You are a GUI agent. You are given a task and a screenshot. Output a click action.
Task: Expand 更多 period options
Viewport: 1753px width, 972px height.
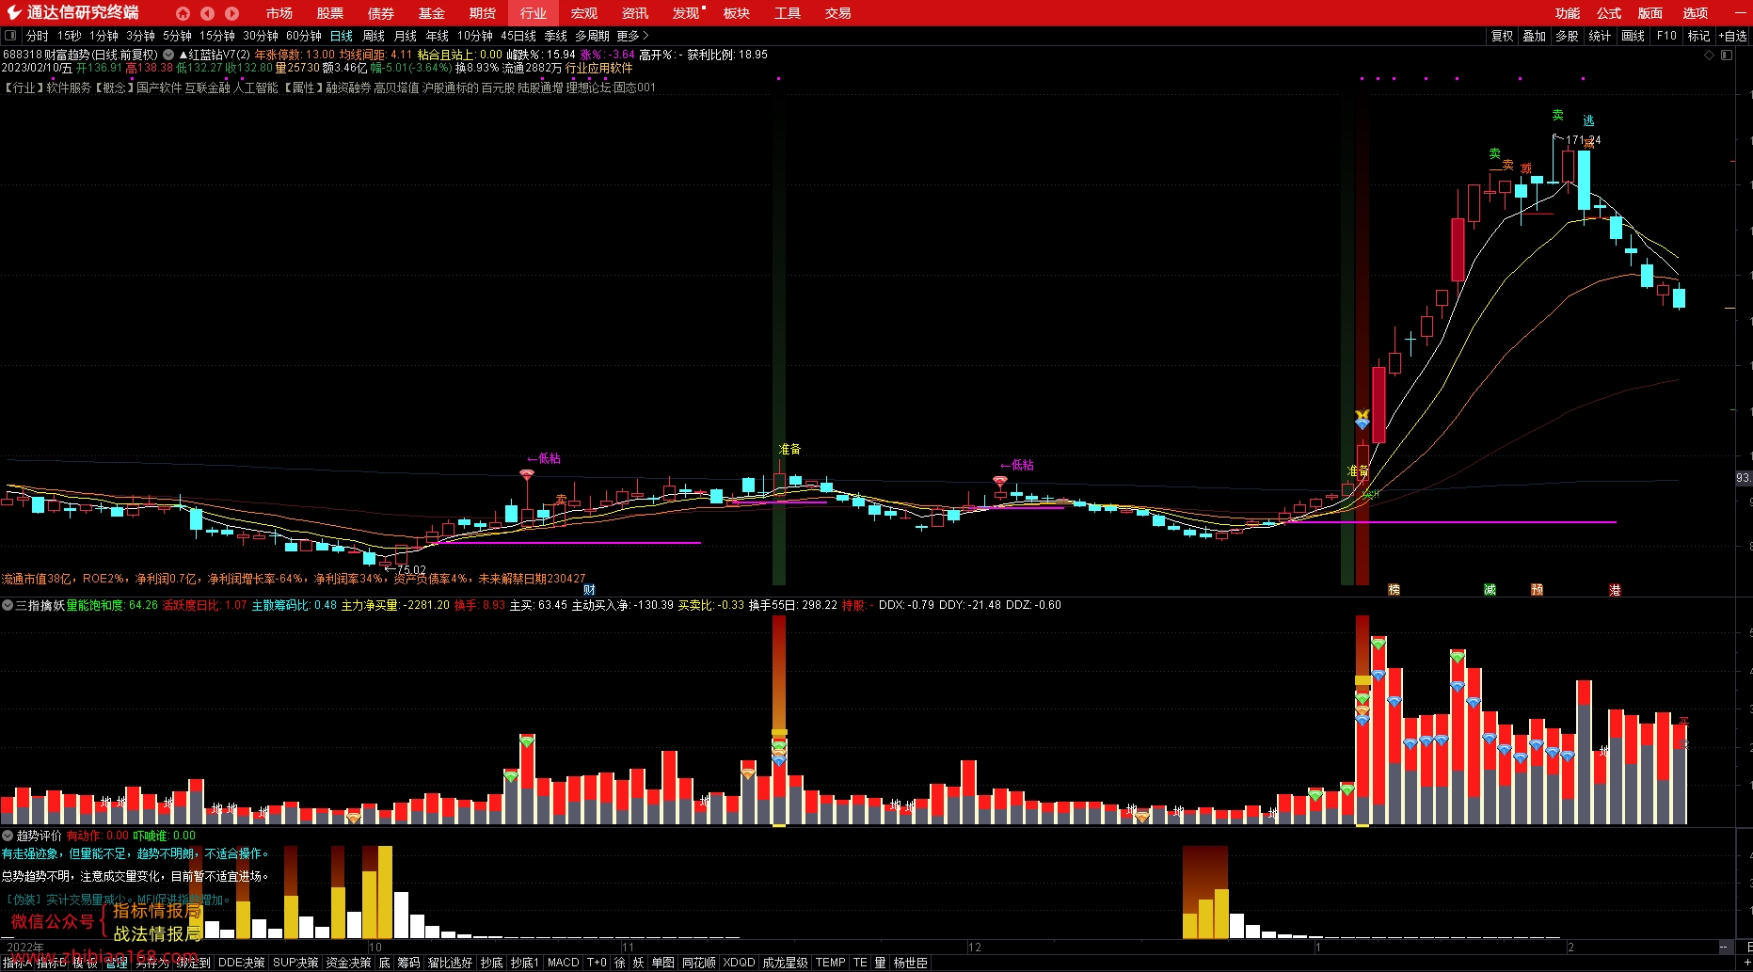632,36
